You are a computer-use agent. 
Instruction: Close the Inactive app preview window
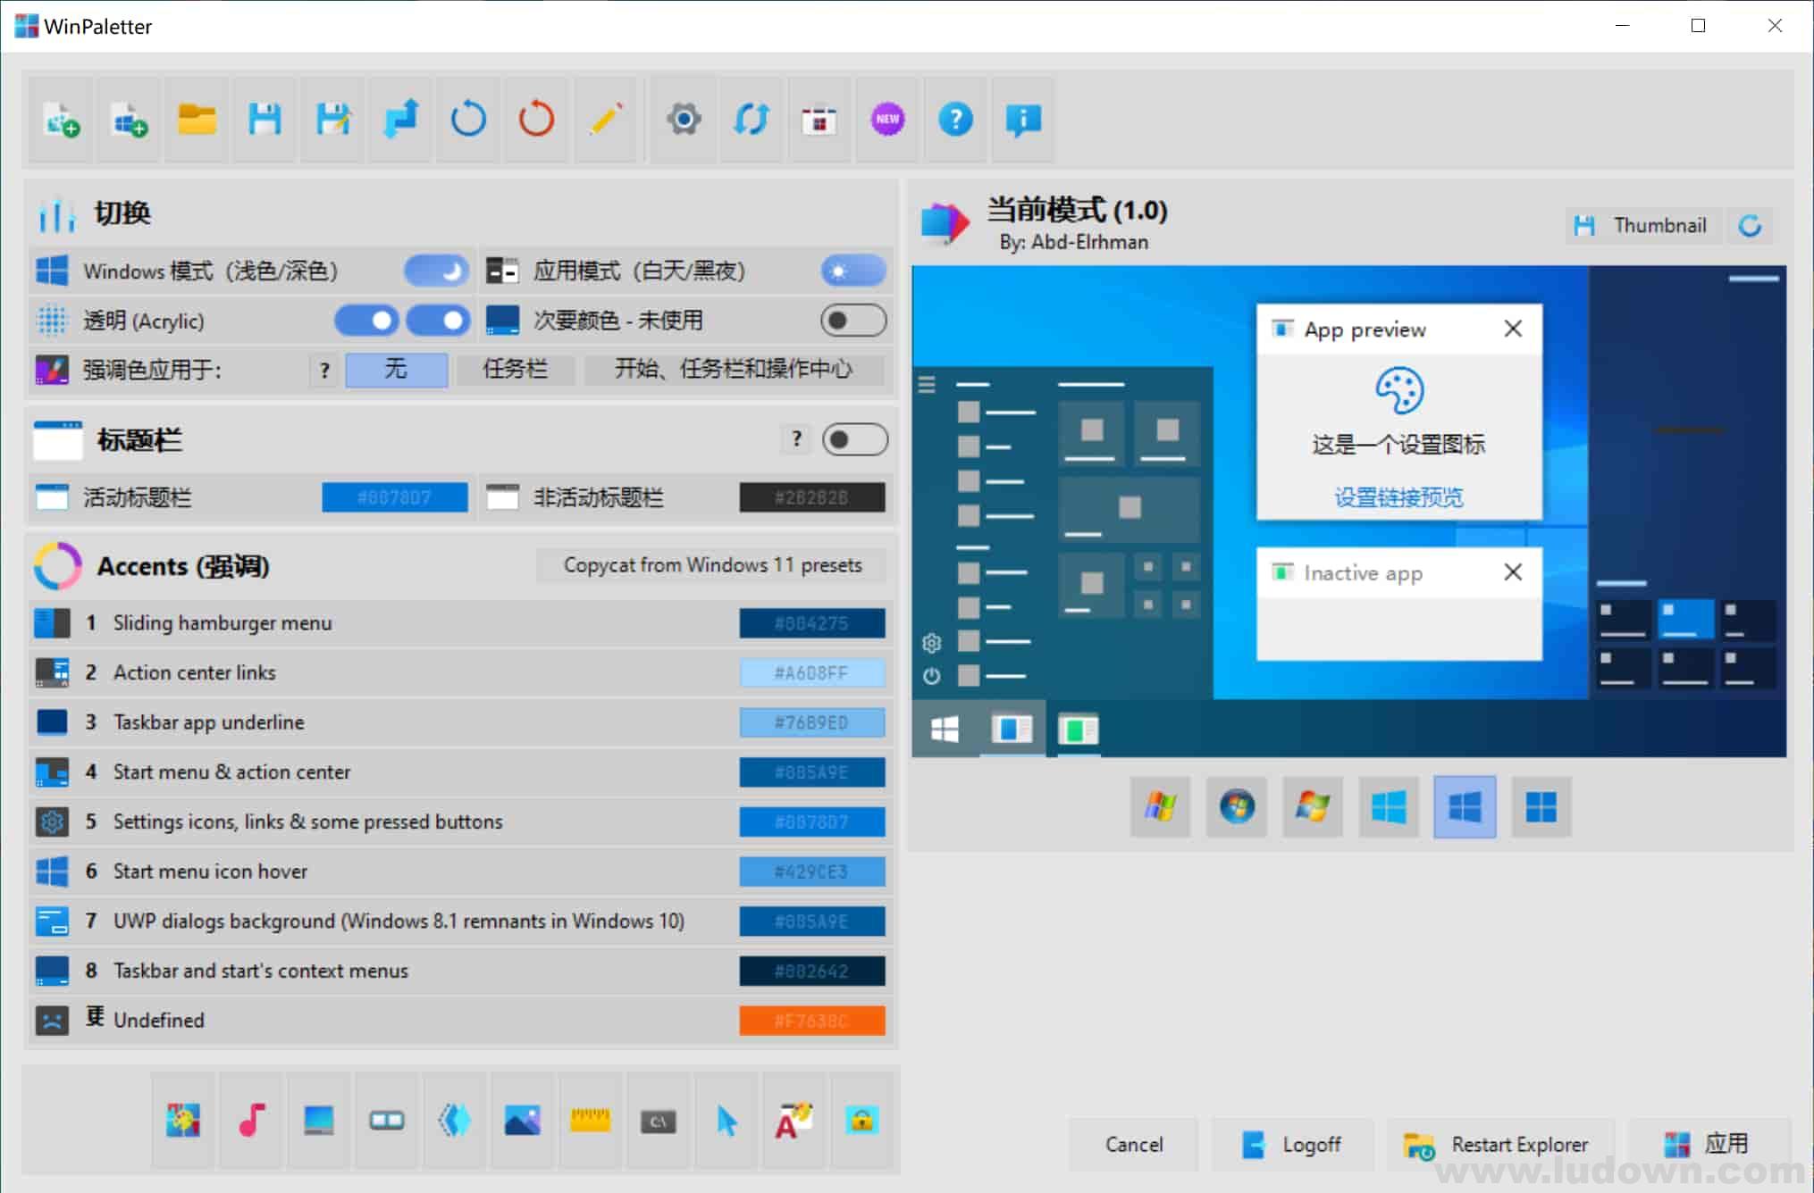tap(1513, 571)
